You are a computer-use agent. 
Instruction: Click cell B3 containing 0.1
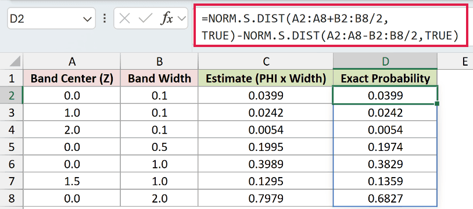[x=159, y=113]
